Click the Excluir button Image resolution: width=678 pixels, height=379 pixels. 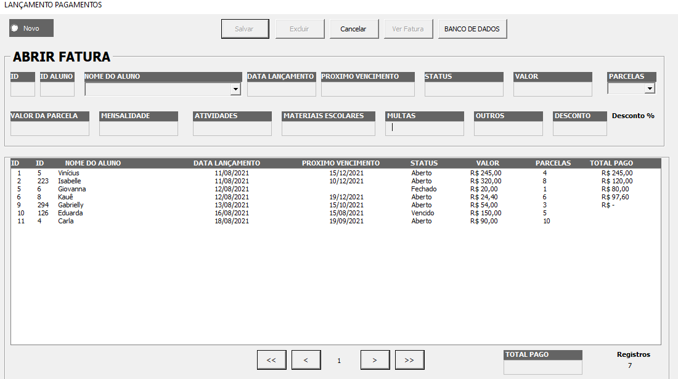coord(300,29)
